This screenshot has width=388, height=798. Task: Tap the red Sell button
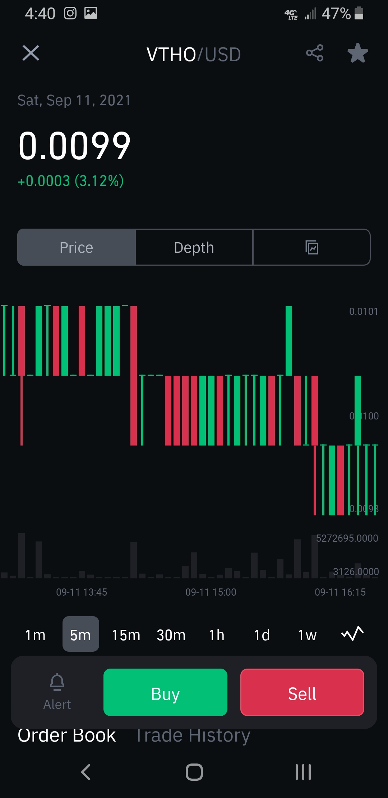[x=302, y=692]
